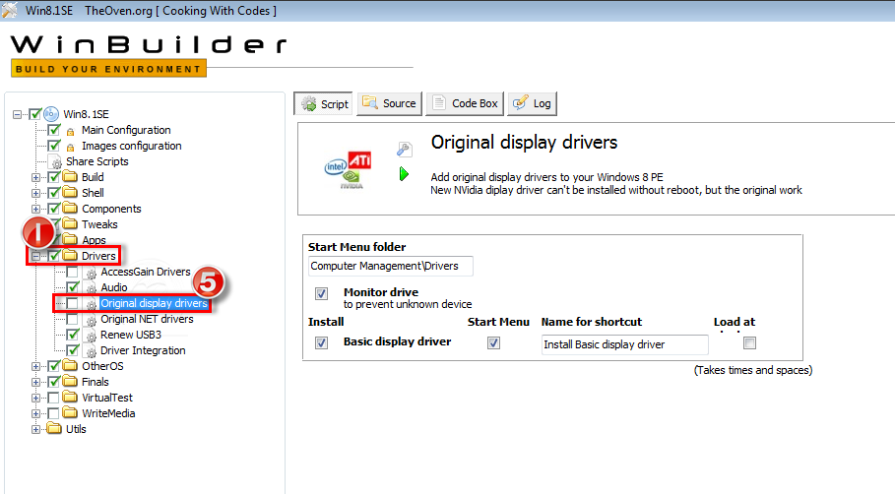The width and height of the screenshot is (895, 494).
Task: Select the Apps folder label
Action: point(94,240)
